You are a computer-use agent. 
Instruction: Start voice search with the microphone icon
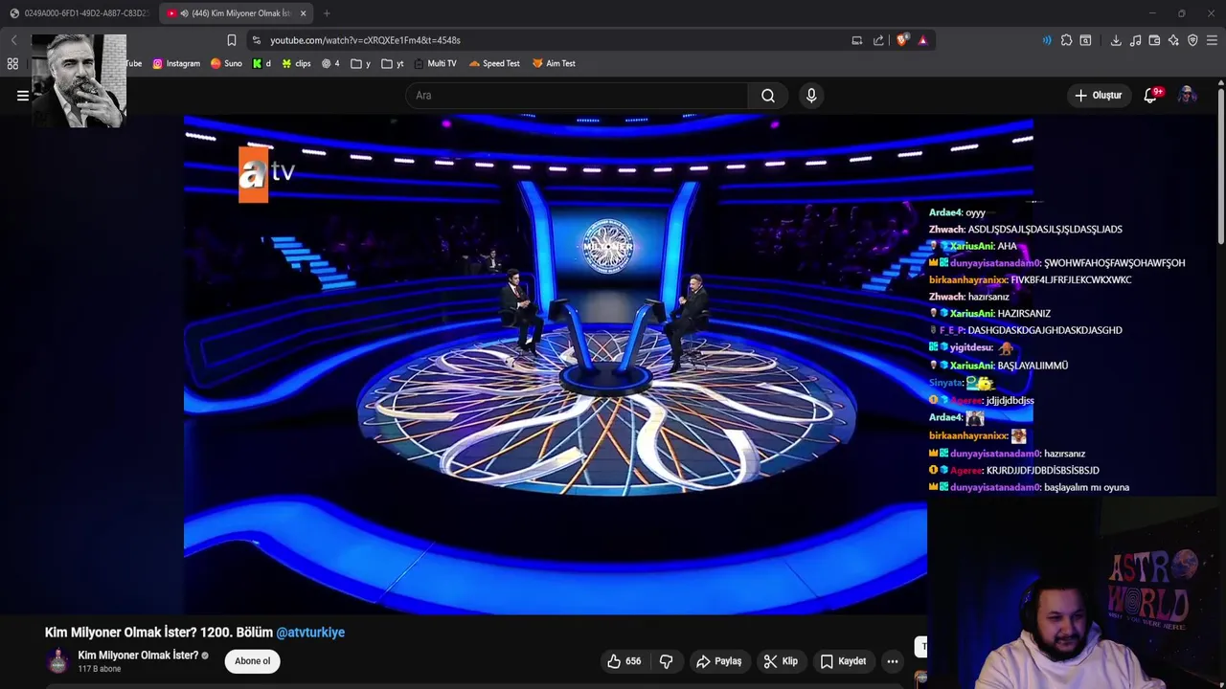point(811,96)
